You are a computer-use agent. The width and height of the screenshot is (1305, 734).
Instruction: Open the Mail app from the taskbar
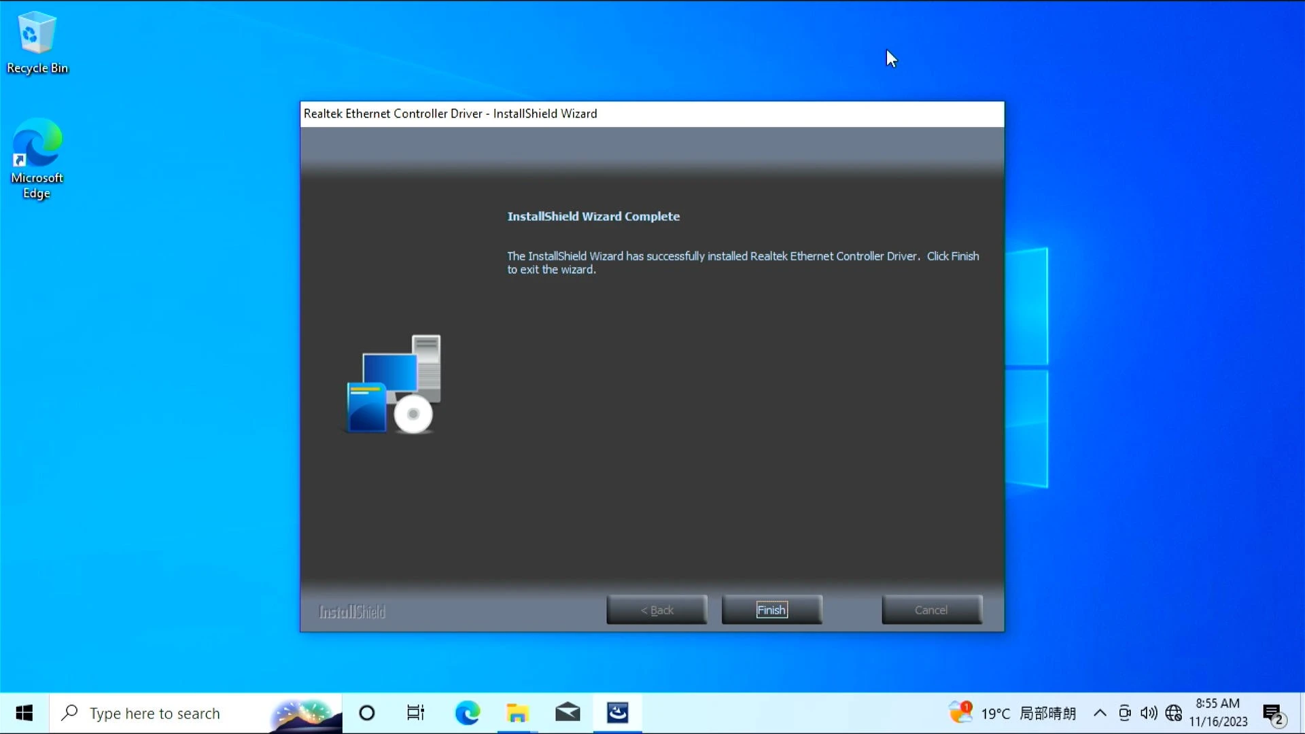(x=568, y=713)
